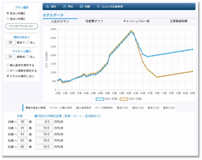The width and height of the screenshot is (202, 160).
Task: Show the 主要数値指標 tab
Action: coord(178,21)
